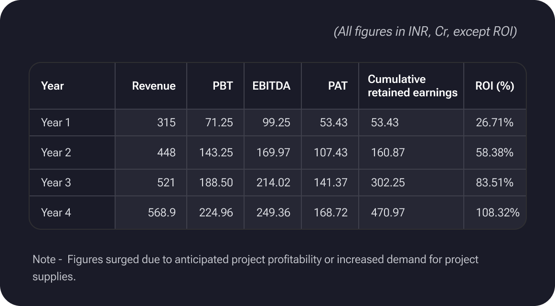The width and height of the screenshot is (555, 306).
Task: Click Year 3 EBITDA value 214.02
Action: [x=273, y=183]
